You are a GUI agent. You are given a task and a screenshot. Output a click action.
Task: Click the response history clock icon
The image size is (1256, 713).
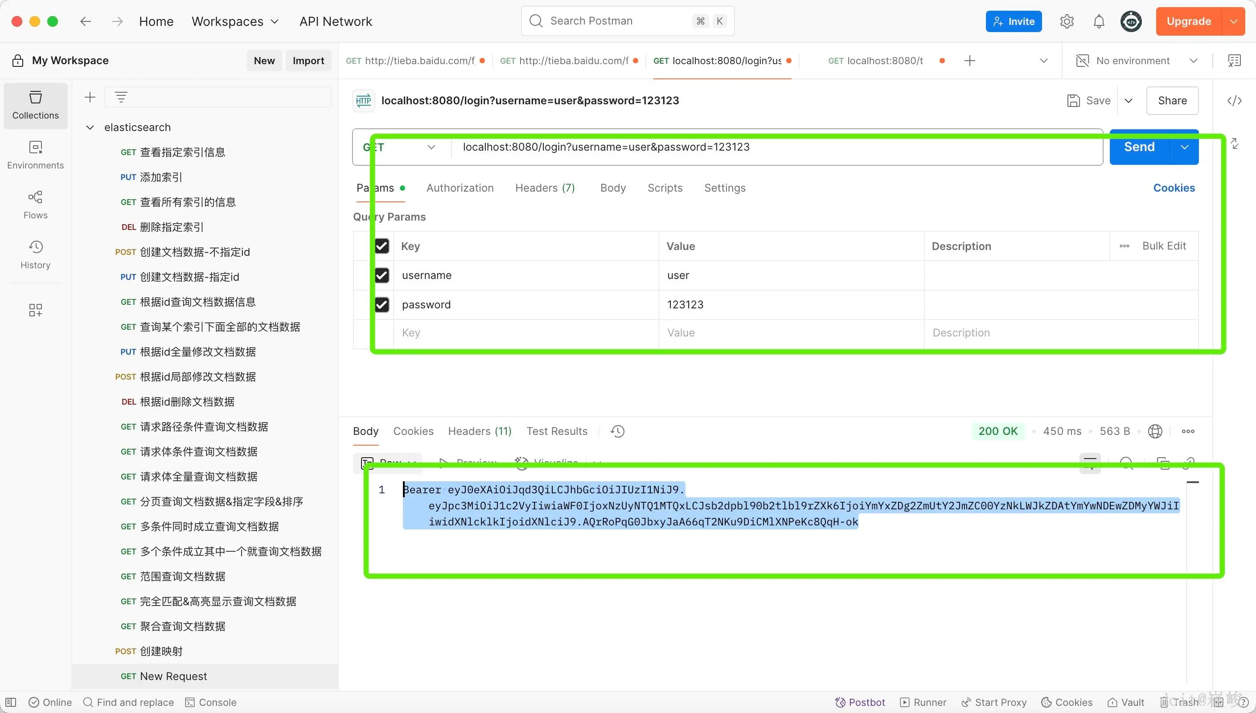(x=617, y=431)
